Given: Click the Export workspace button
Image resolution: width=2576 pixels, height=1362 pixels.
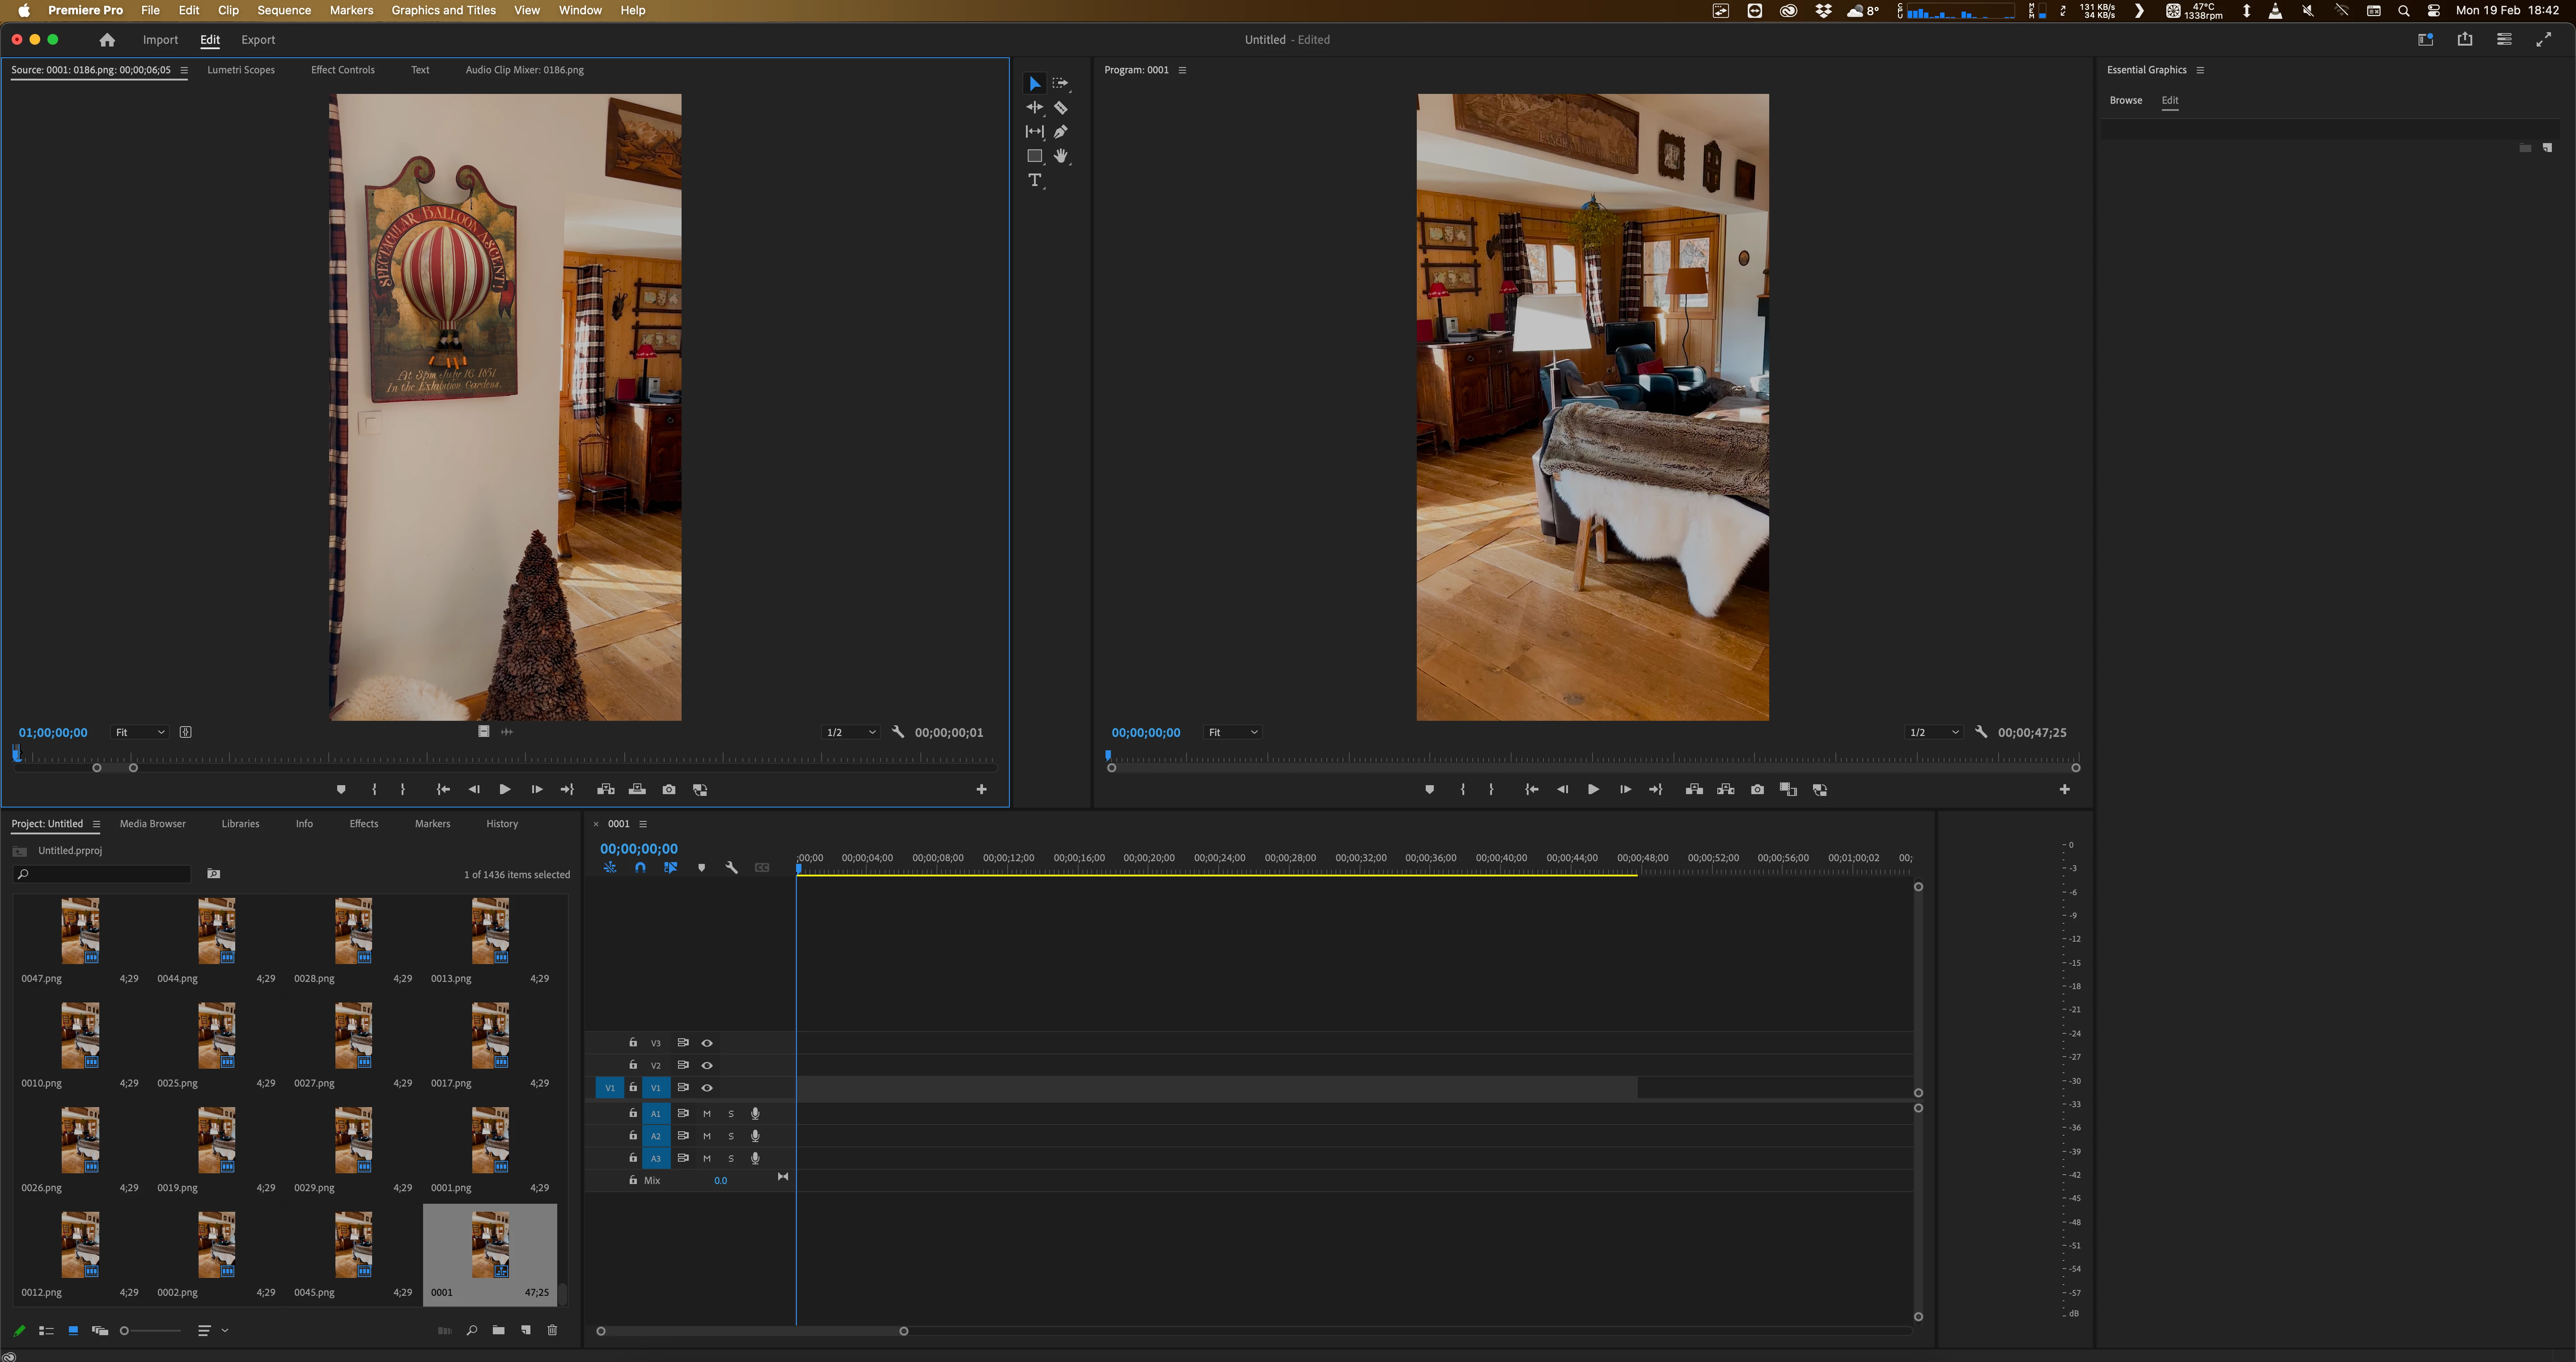Looking at the screenshot, I should tap(257, 40).
